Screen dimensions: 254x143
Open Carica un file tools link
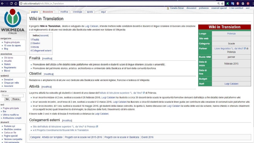(x=10, y=133)
